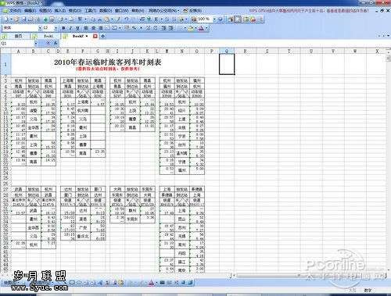
Task: Open the 编辑(E) menu
Action: tap(30, 11)
